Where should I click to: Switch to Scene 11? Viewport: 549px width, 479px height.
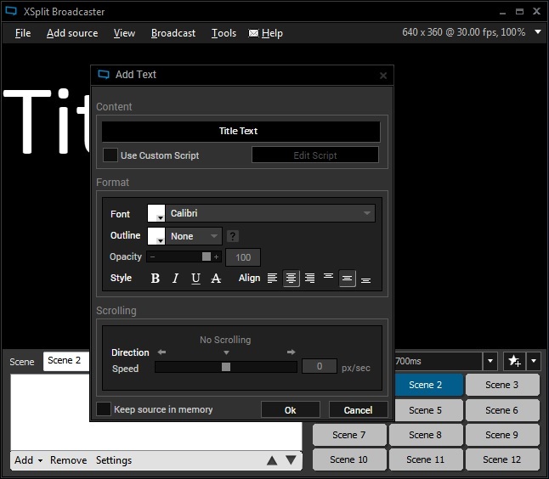click(426, 459)
